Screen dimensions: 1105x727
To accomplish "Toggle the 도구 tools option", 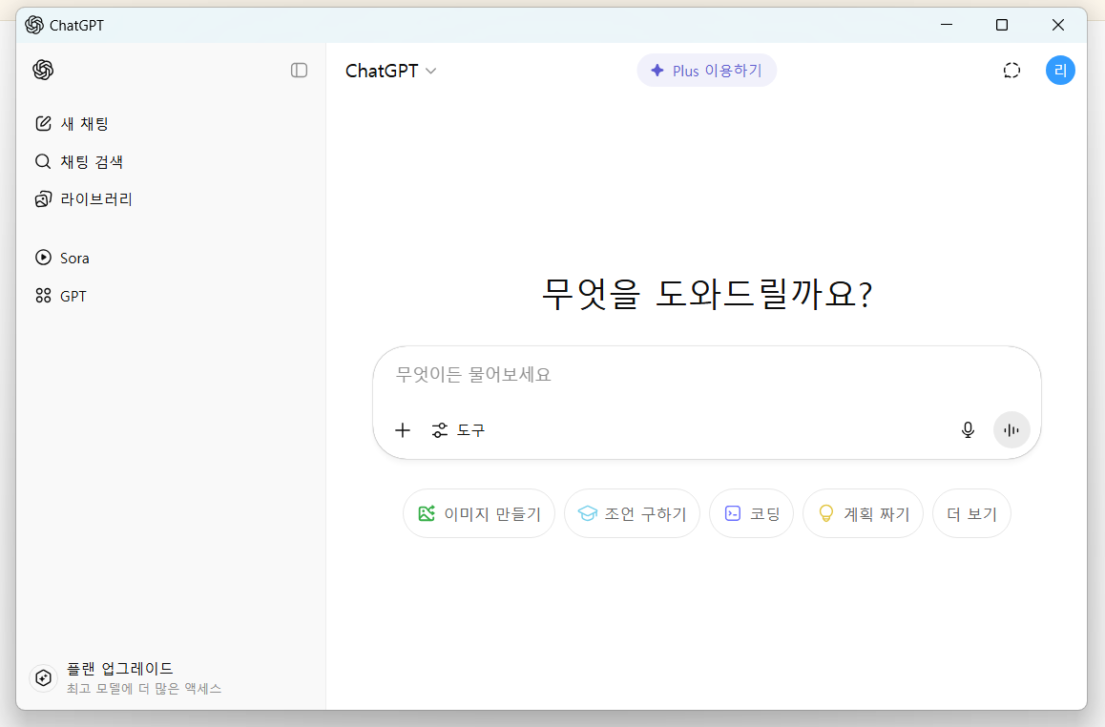I will [457, 430].
